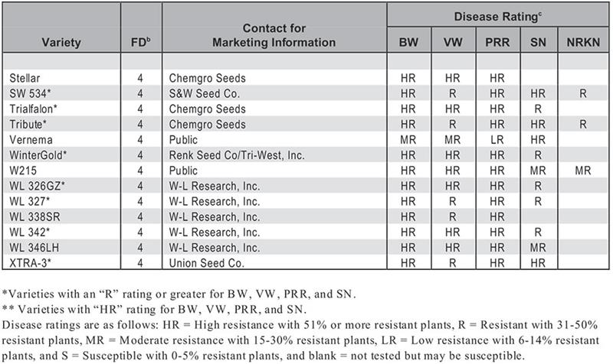
Task: Click the "Union Seed Co." contact cell
Action: (x=202, y=263)
